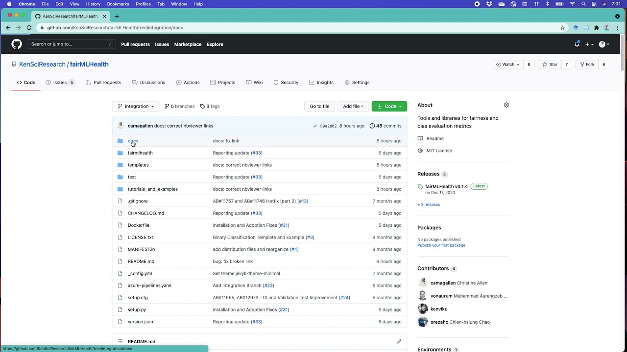
Task: View the 48 commits history
Action: [386, 126]
